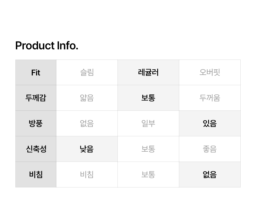This screenshot has height=213, width=256.
Task: Select 없음 in the 방풍 row
Action: click(87, 124)
